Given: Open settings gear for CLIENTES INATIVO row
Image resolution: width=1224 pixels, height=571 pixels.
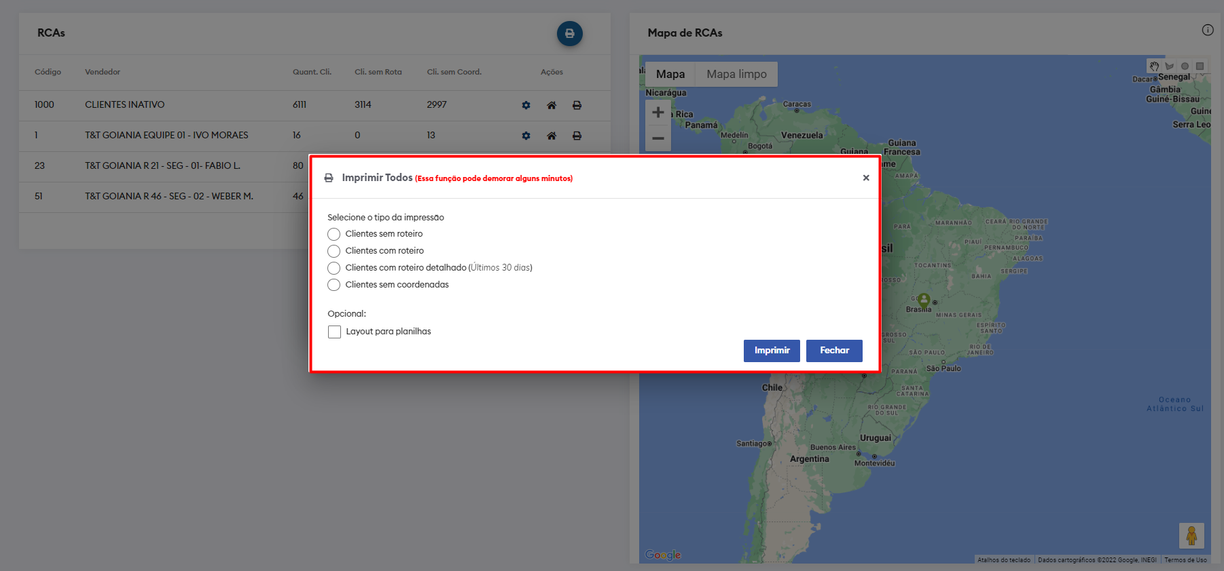Looking at the screenshot, I should point(526,105).
